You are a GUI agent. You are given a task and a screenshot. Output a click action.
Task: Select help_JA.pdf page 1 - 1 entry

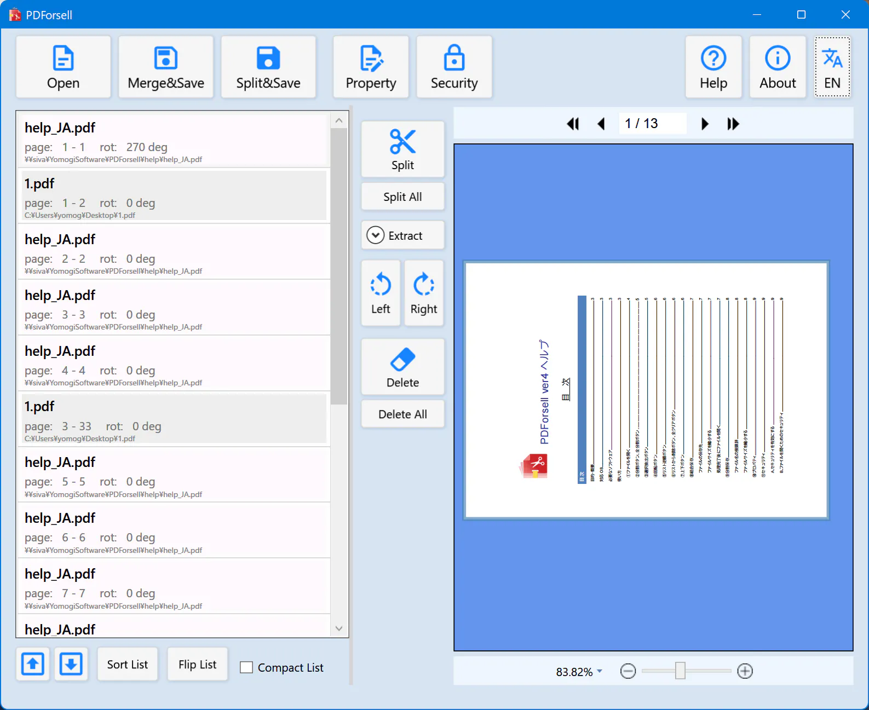point(174,141)
